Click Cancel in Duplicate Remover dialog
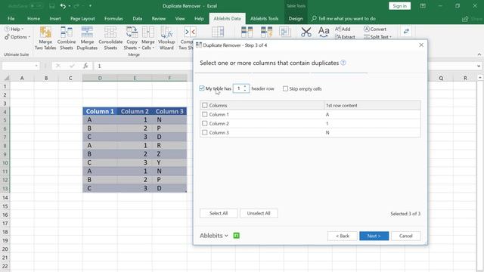The height and width of the screenshot is (272, 484). point(406,236)
